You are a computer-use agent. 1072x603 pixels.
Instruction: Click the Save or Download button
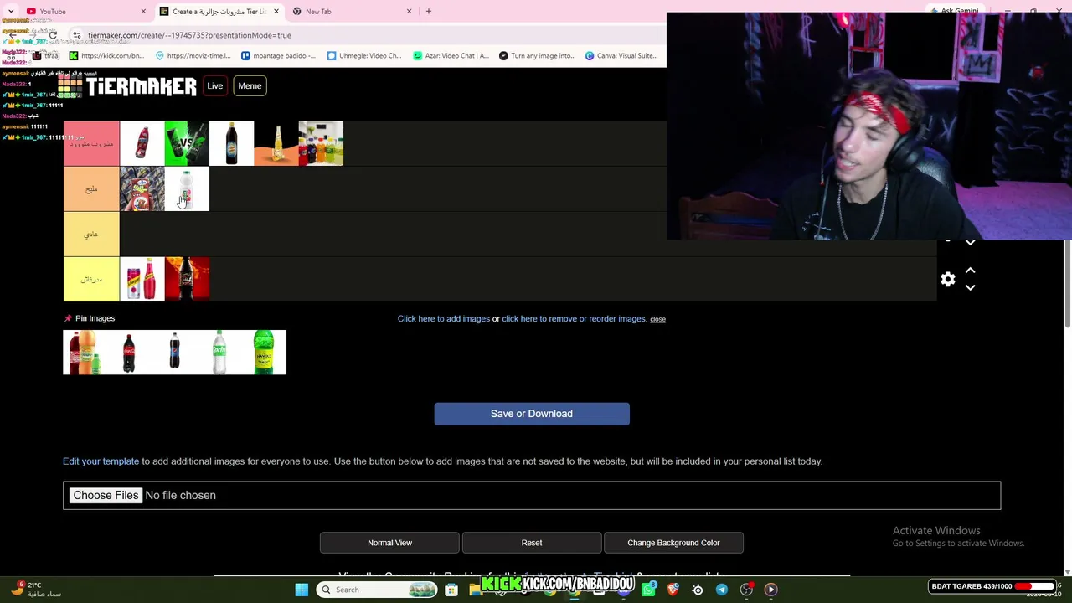tap(532, 414)
